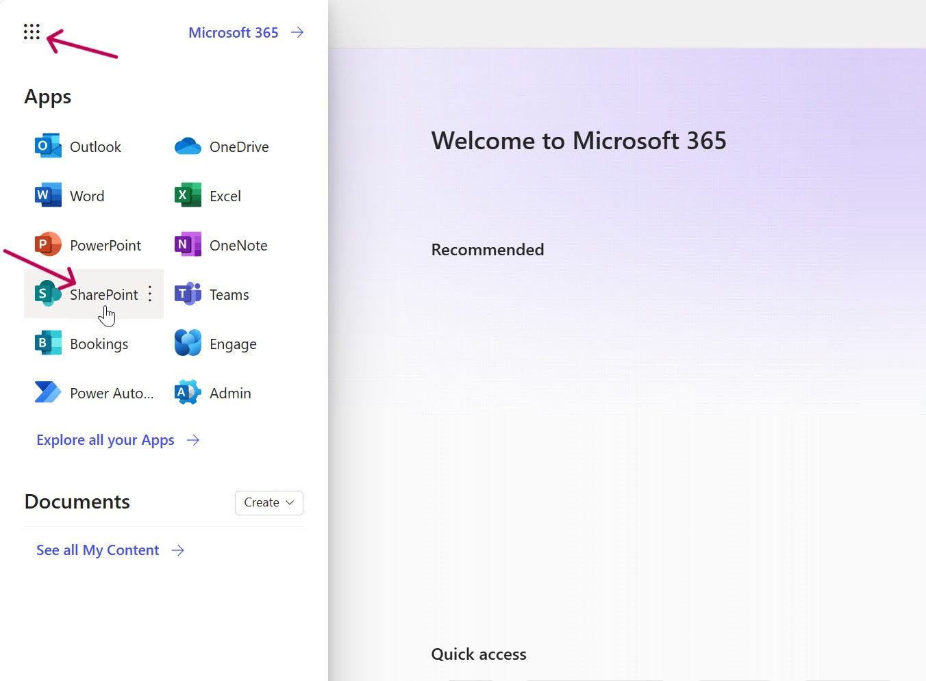The width and height of the screenshot is (926, 681).
Task: Open SharePoint more options (three dots)
Action: click(x=150, y=294)
